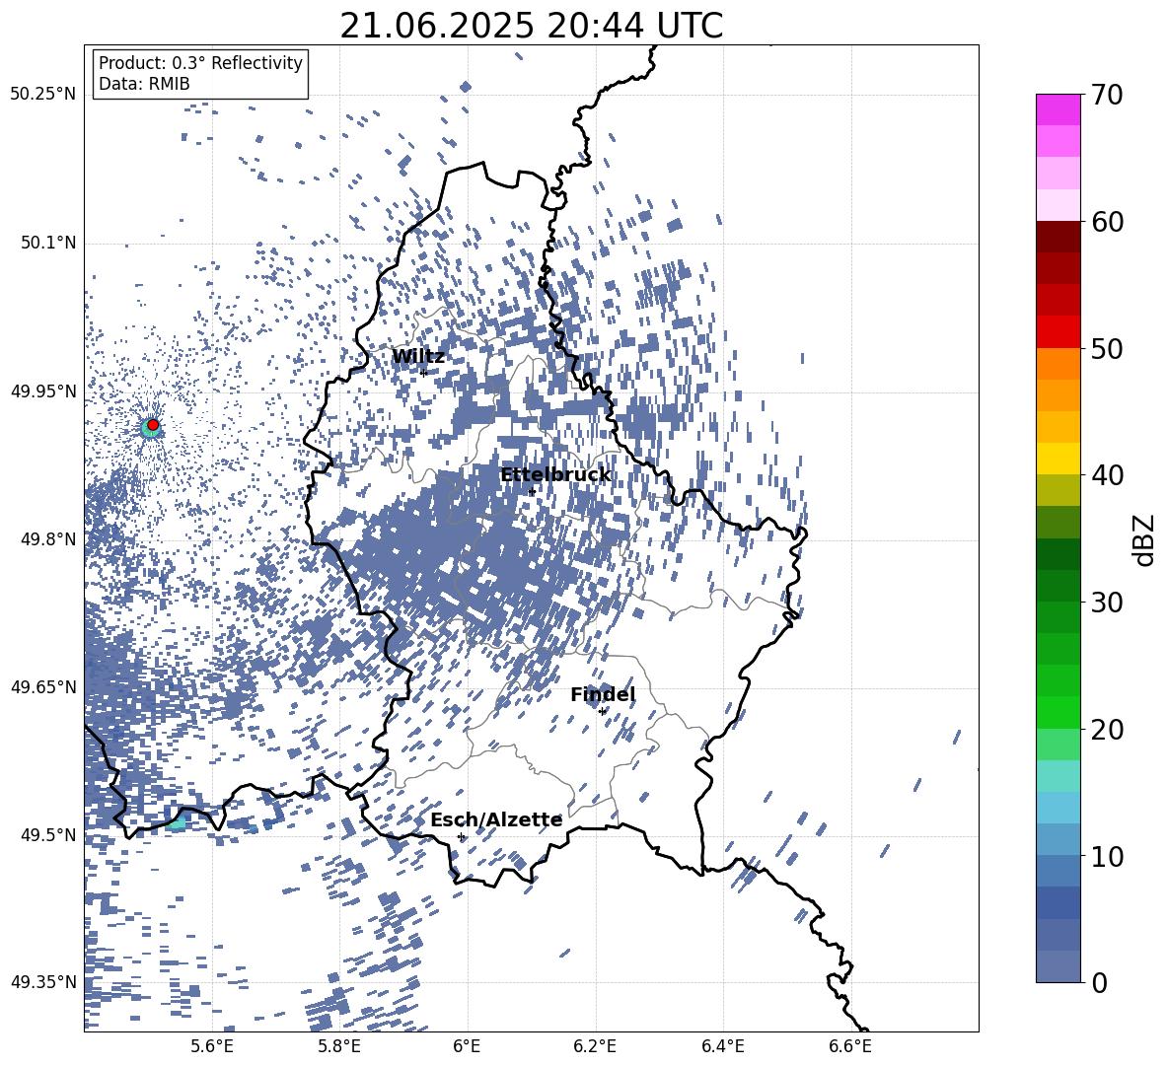Click the colorbar value 20
This screenshot has width=1168, height=1066.
[1107, 729]
